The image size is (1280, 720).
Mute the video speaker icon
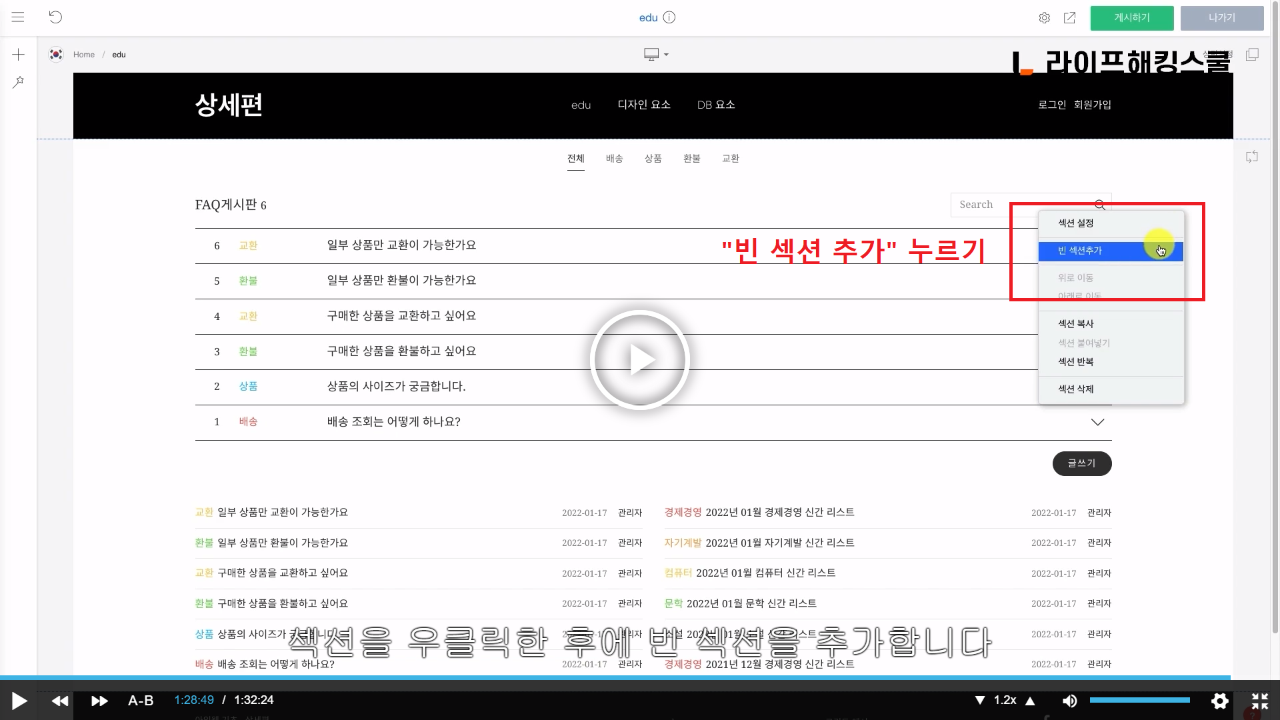1069,701
